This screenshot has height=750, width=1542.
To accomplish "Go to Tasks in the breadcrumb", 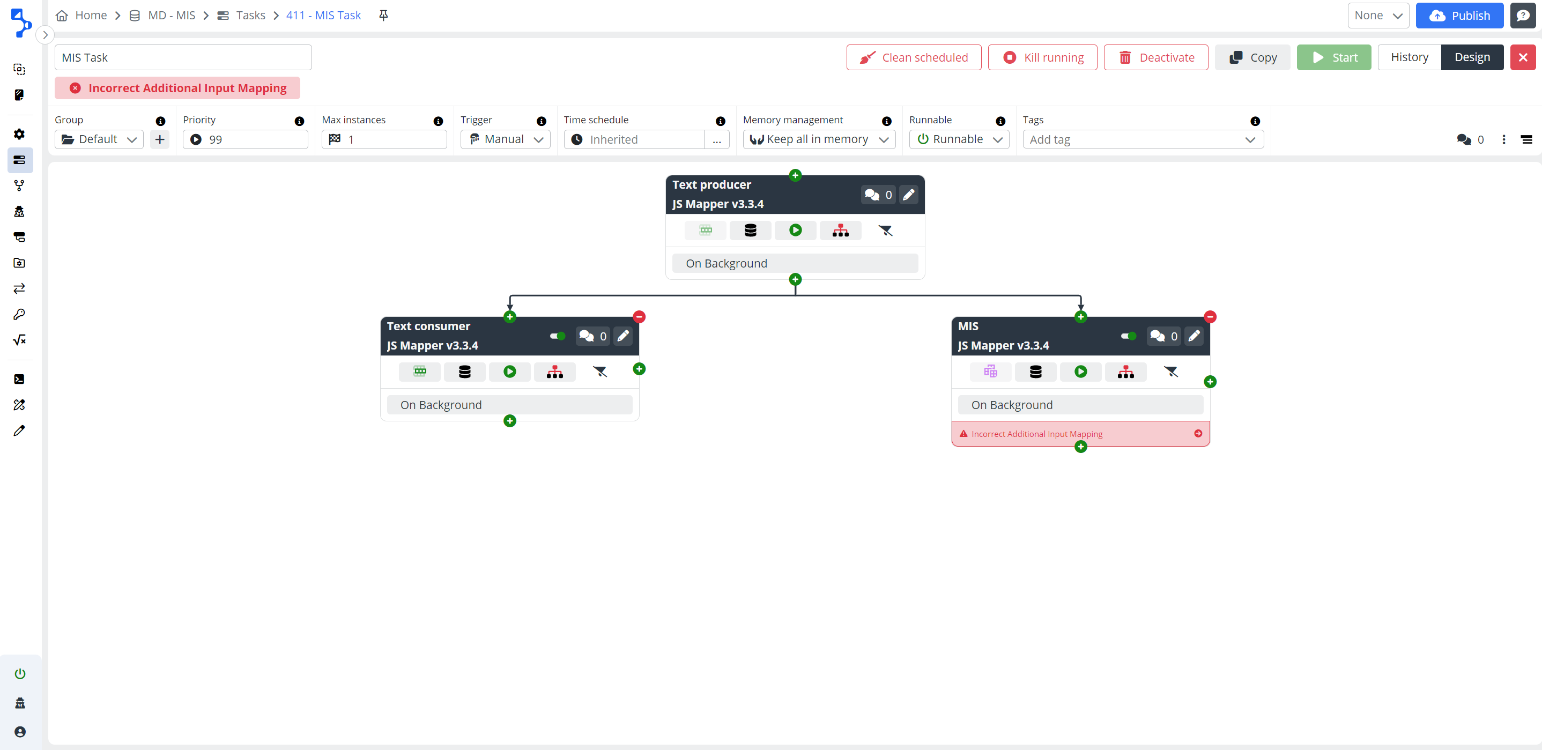I will coord(250,15).
